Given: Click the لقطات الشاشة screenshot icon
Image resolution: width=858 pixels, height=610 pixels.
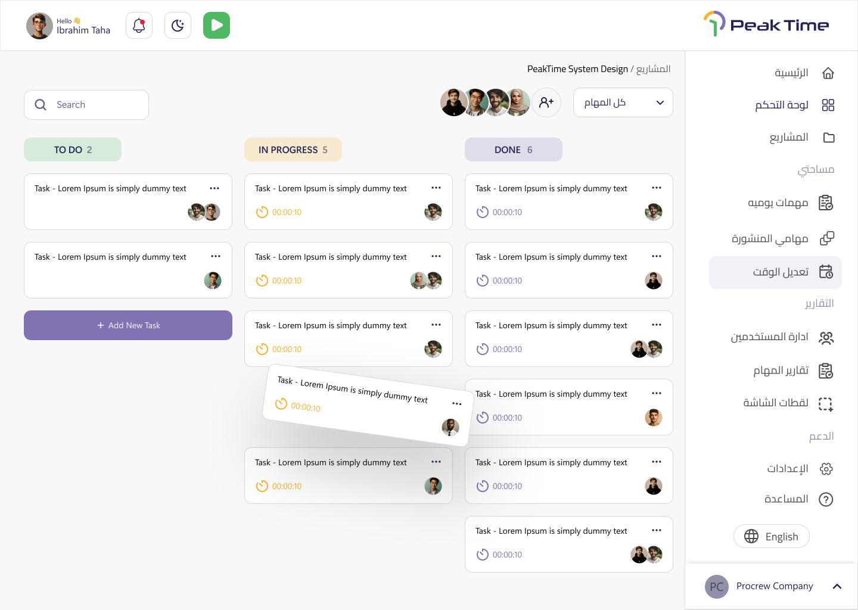Looking at the screenshot, I should coord(825,404).
